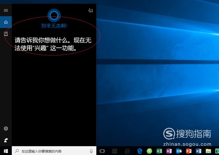This screenshot has height=155, width=219.
Task: Open Cortana settings gear
Action: click(6, 128)
